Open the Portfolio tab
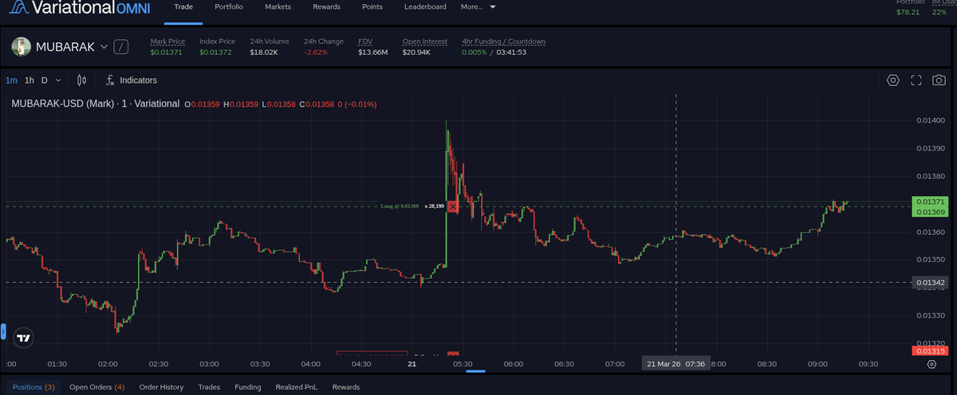 (229, 6)
